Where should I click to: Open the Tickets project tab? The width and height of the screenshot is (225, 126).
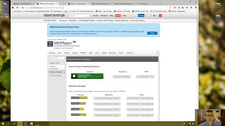(104, 53)
